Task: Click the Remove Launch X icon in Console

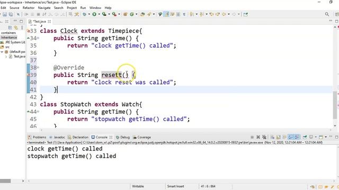Action: click(x=258, y=137)
